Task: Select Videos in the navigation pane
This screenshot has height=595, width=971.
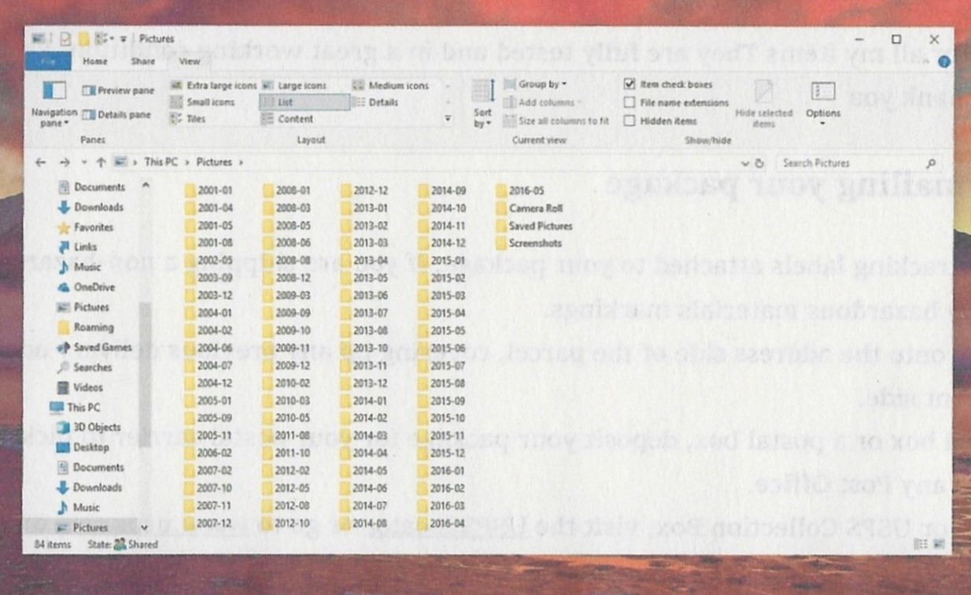Action: 79,387
